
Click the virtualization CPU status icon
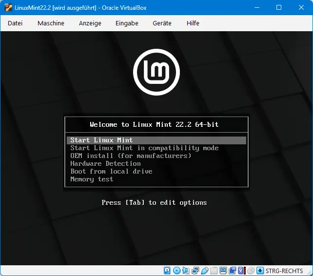242,271
